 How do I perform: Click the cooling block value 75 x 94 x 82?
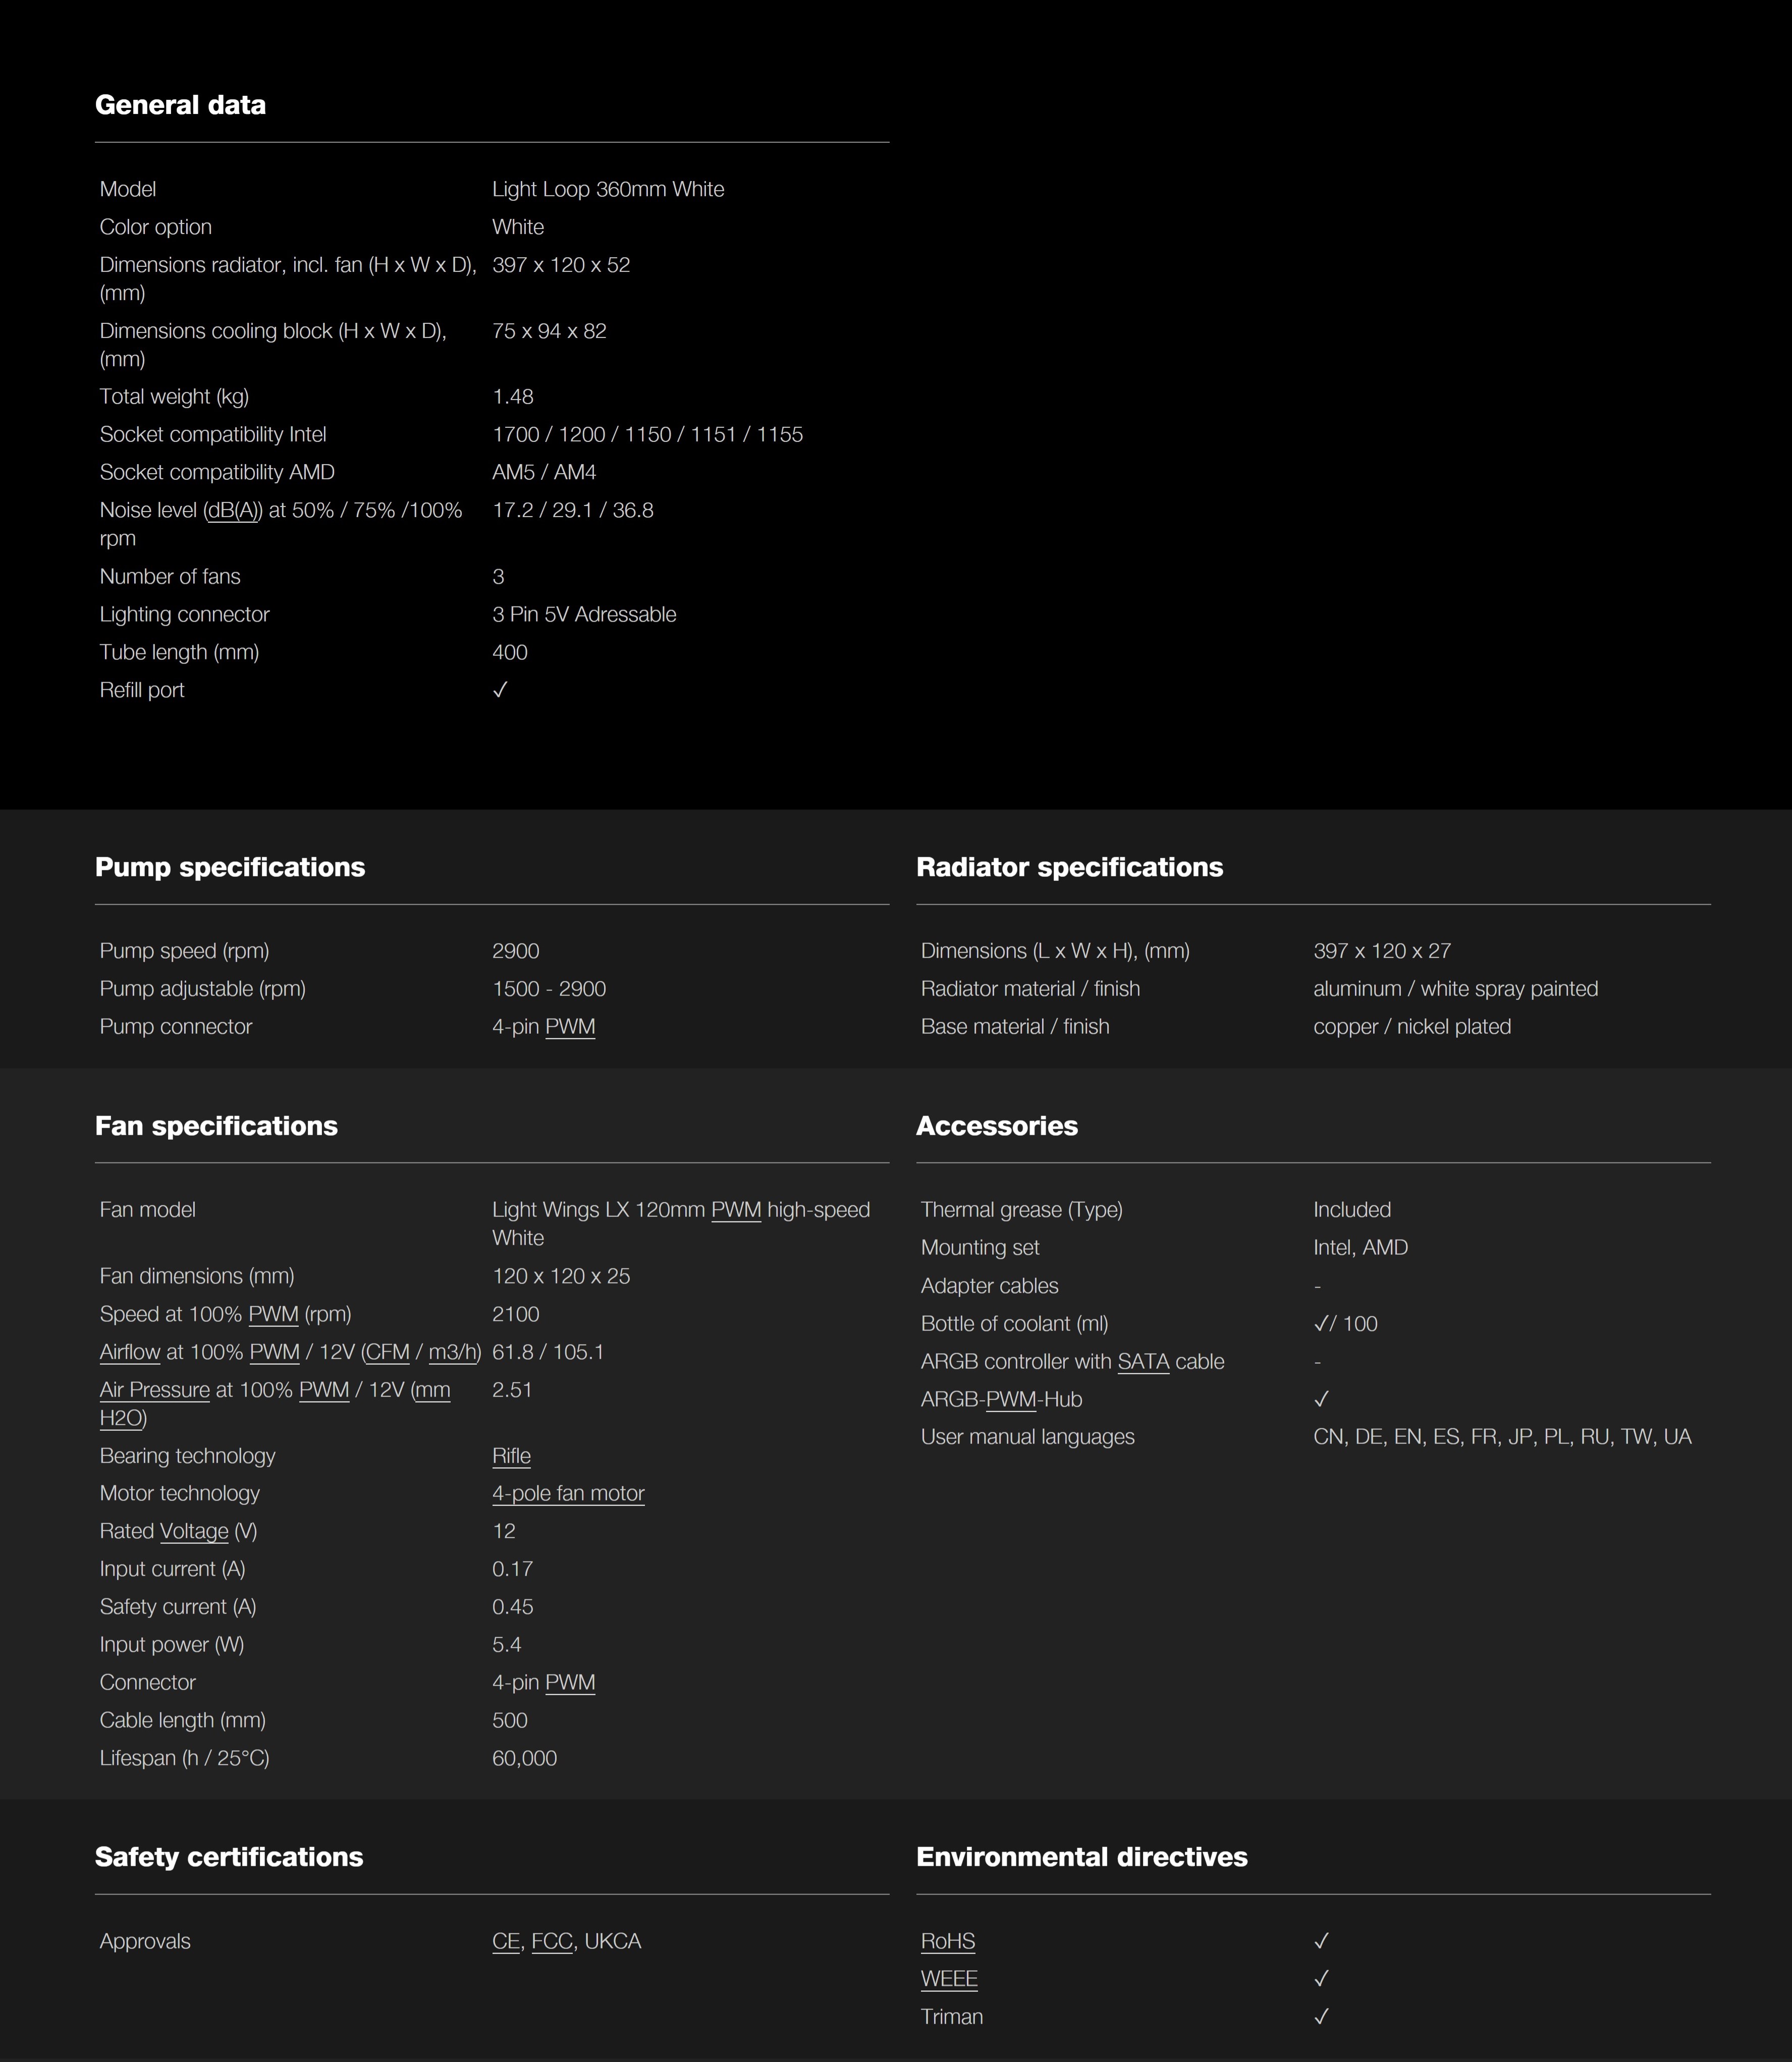[x=549, y=331]
